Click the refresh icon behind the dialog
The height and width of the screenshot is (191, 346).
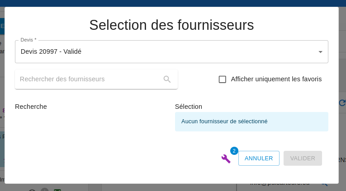342,102
